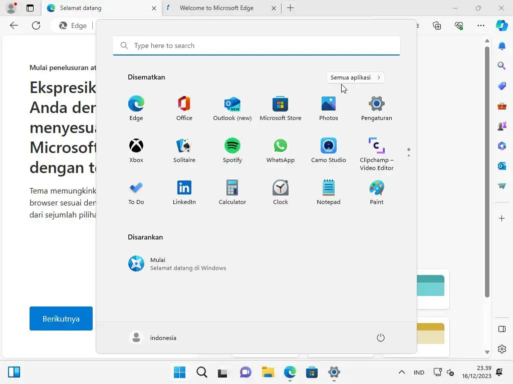Switch to Welcome to Microsoft Edge tab
This screenshot has width=513, height=384.
(x=221, y=8)
